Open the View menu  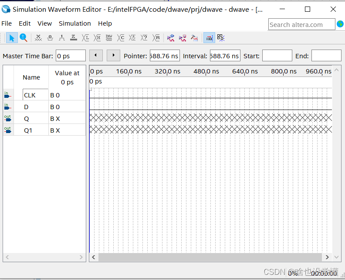[x=45, y=23]
